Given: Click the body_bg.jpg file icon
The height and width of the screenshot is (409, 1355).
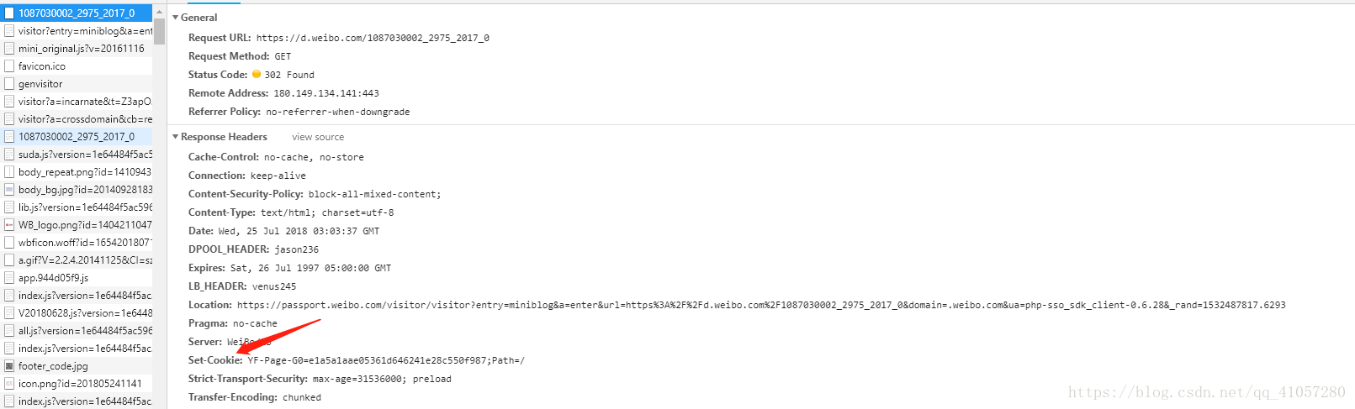Looking at the screenshot, I should pyautogui.click(x=9, y=189).
